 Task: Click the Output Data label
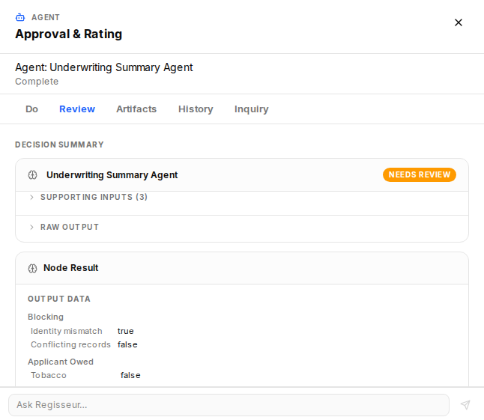pyautogui.click(x=59, y=299)
